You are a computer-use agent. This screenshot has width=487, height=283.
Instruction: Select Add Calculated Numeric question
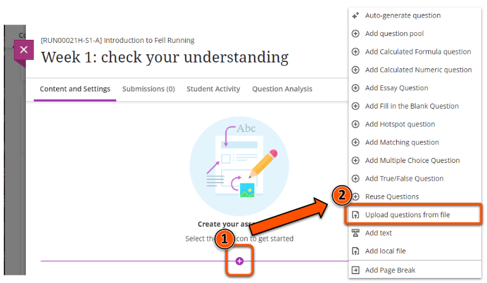click(x=418, y=69)
